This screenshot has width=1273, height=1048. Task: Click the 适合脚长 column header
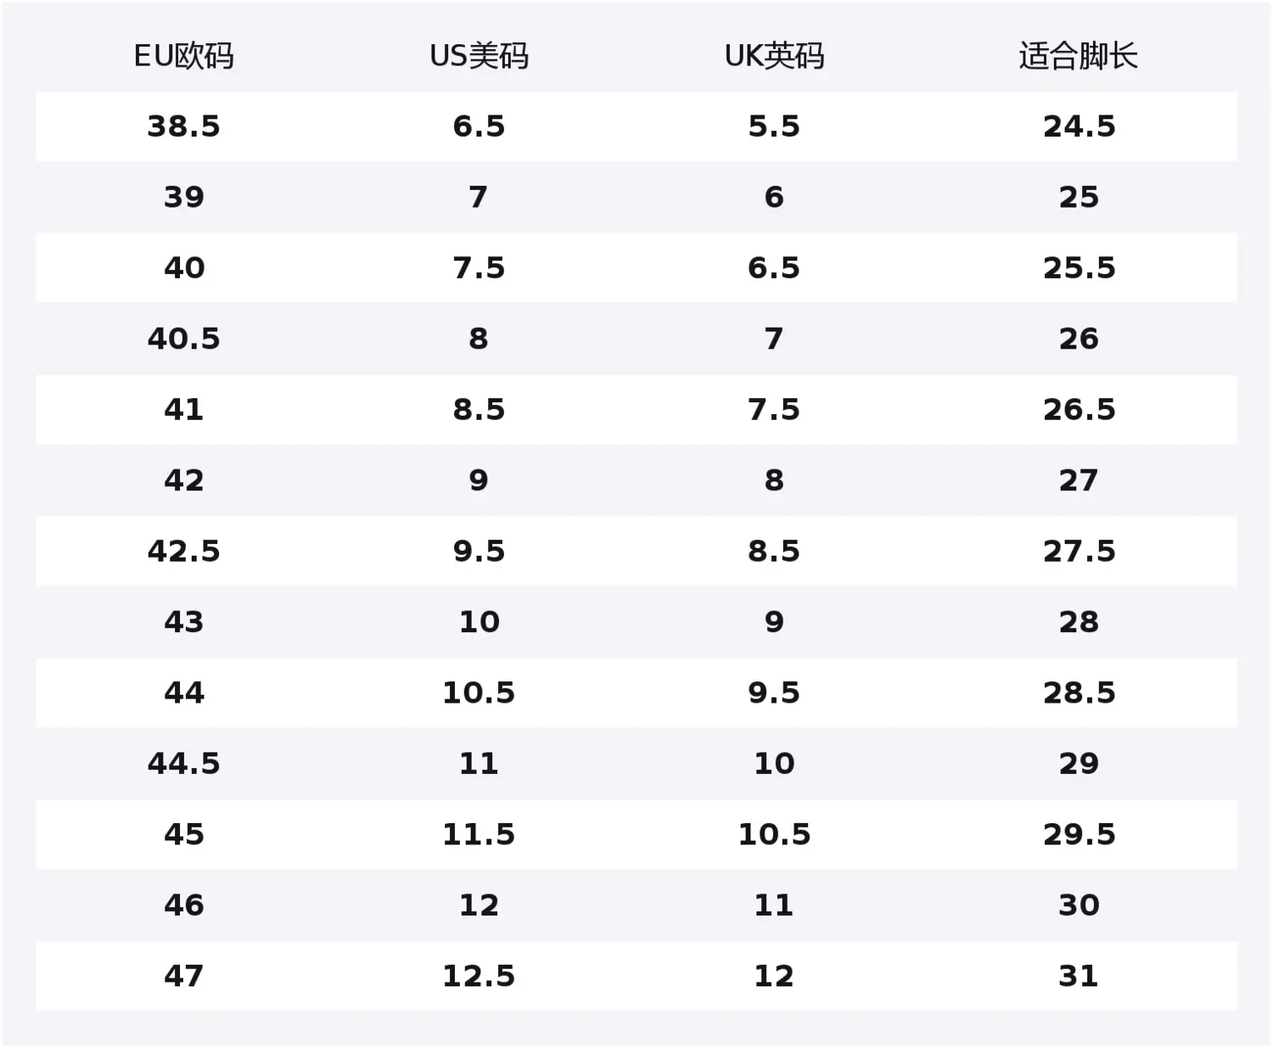1078,56
